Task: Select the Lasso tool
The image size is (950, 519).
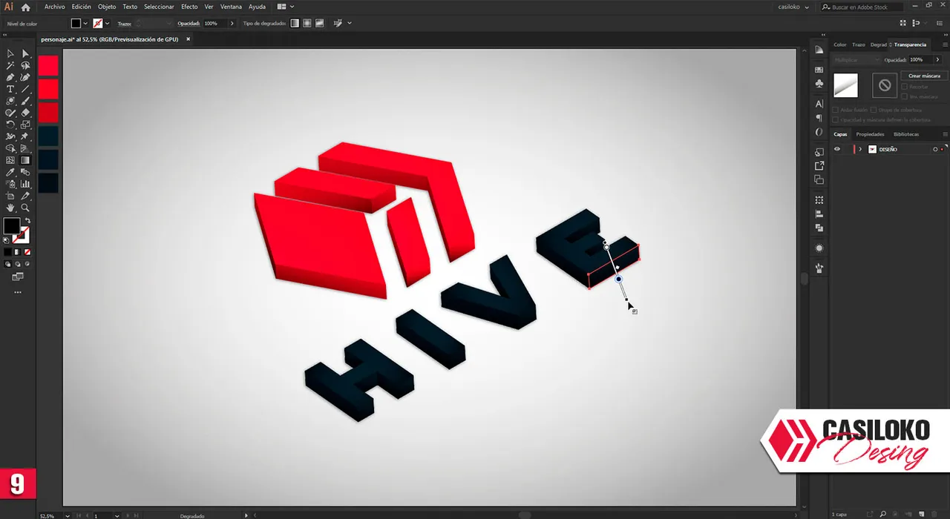Action: coord(25,65)
